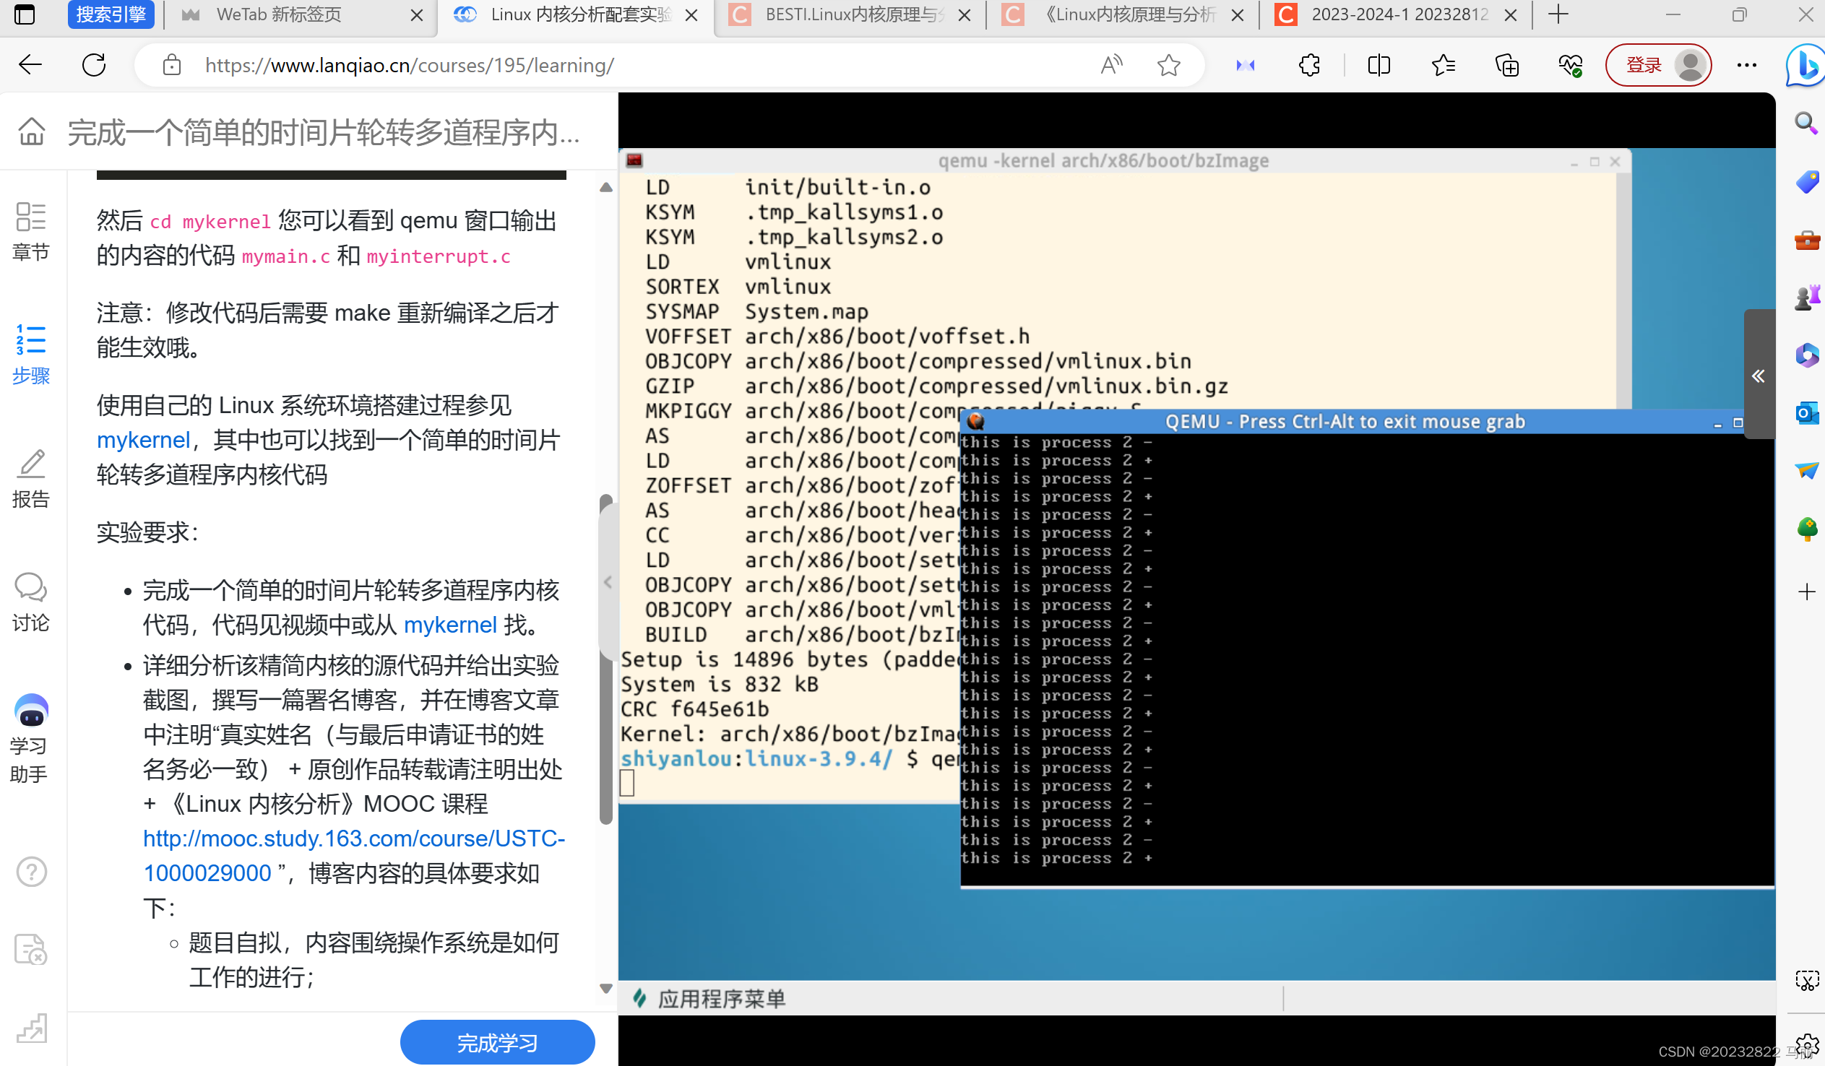Expand the double-chevron side toolbar handle
This screenshot has height=1066, width=1825.
[x=1758, y=376]
